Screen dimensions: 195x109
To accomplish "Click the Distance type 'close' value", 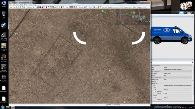I will tap(165, 79).
